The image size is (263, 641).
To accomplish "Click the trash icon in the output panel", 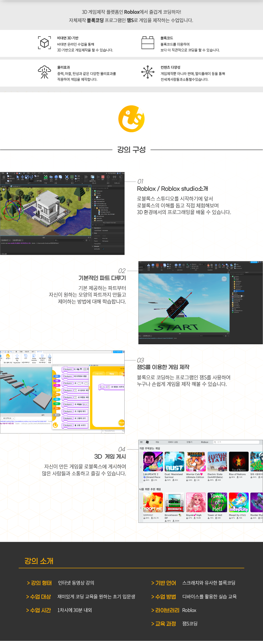I will 86,240.
